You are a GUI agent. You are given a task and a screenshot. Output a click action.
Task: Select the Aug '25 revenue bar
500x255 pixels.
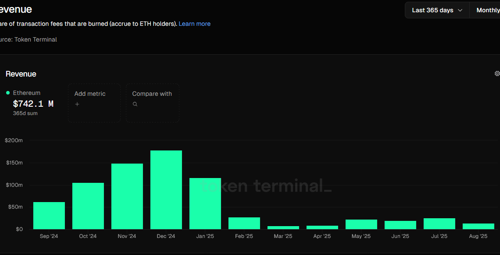pos(479,227)
